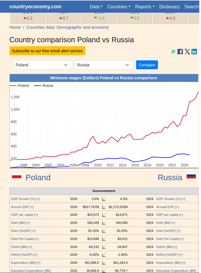
Task: Expand the Data menu in navbar
Action: point(96,7)
